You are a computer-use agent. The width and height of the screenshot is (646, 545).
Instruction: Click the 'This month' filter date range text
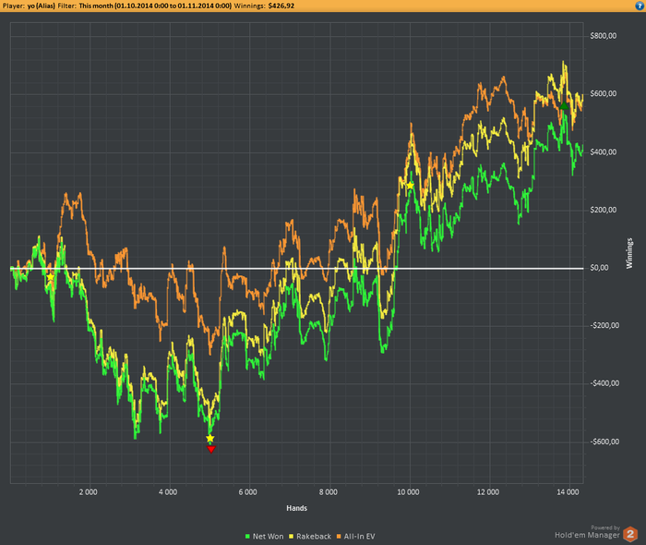(x=155, y=6)
